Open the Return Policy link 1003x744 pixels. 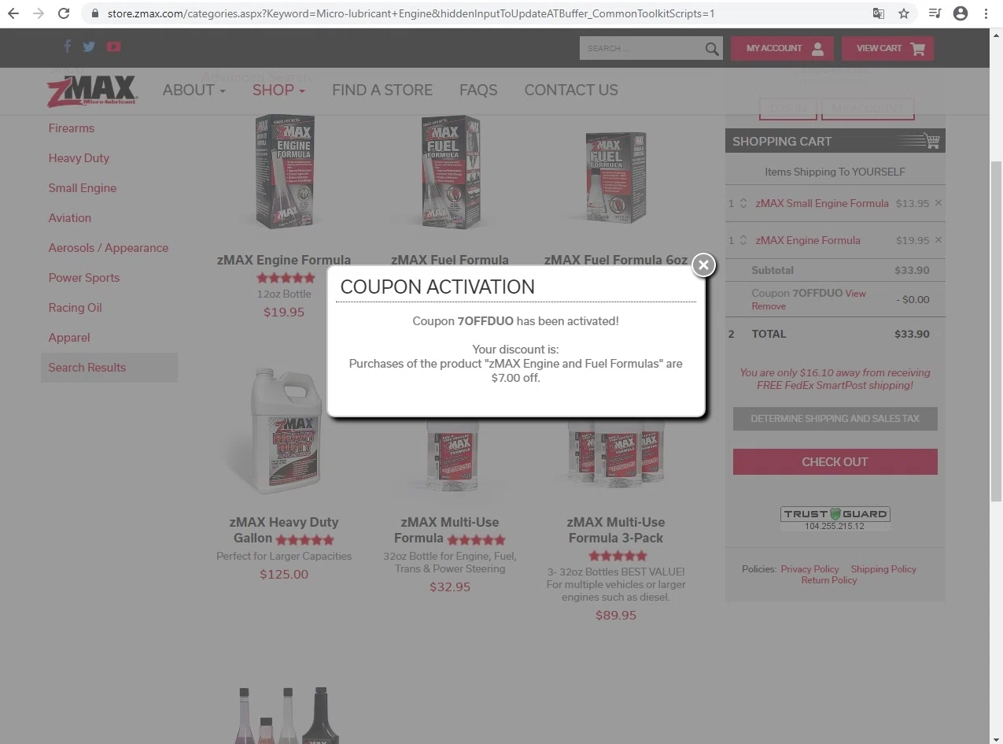[x=829, y=580]
